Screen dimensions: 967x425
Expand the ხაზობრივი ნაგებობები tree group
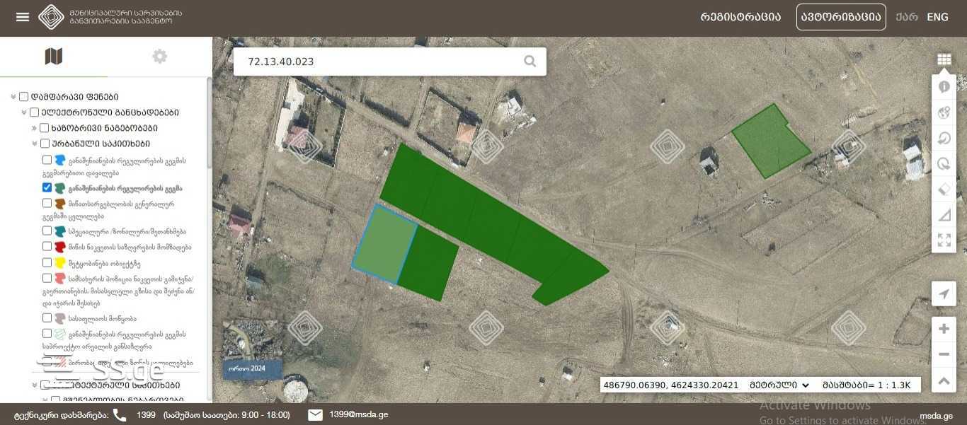pos(34,128)
